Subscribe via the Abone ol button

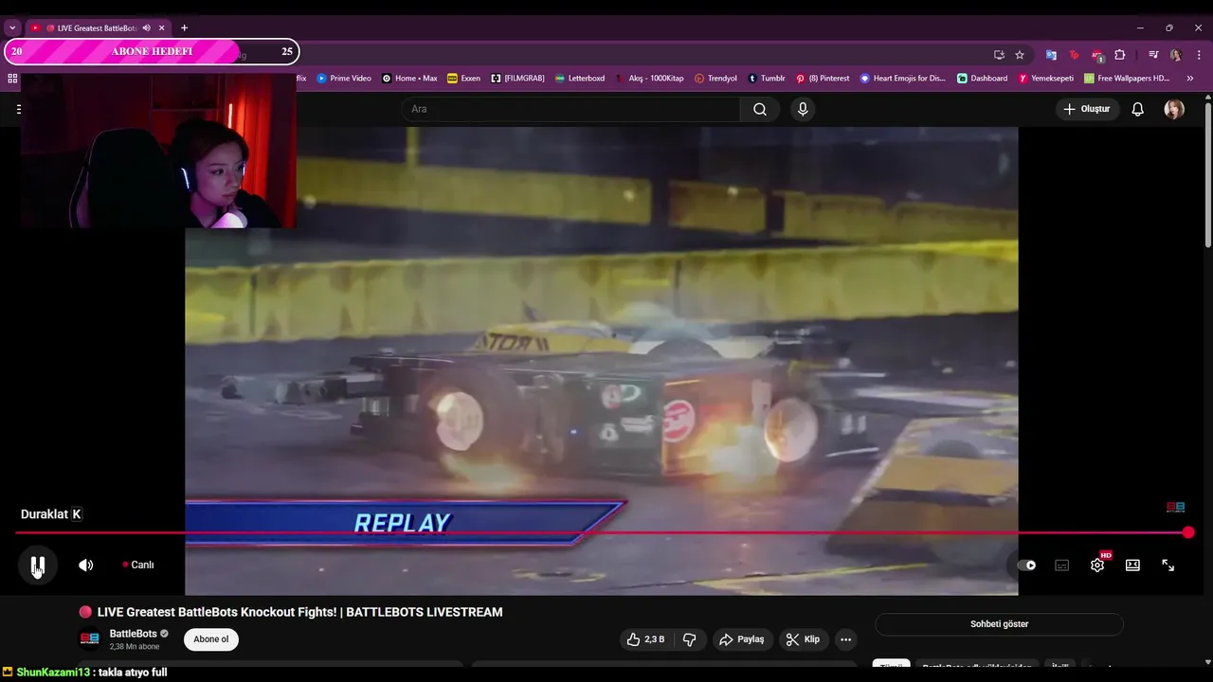click(x=211, y=639)
